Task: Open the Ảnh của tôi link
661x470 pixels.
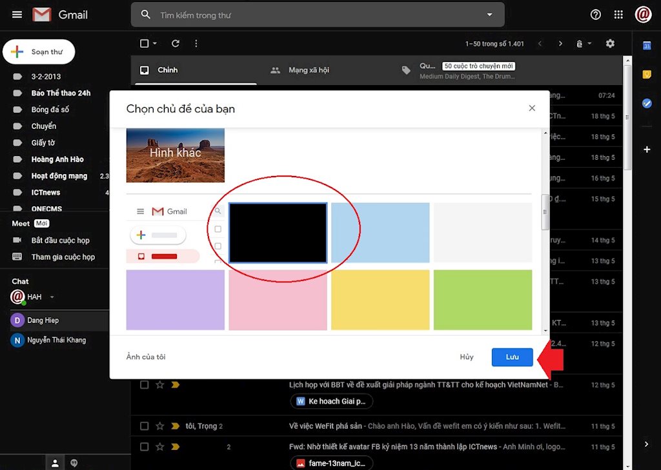Action: [145, 357]
